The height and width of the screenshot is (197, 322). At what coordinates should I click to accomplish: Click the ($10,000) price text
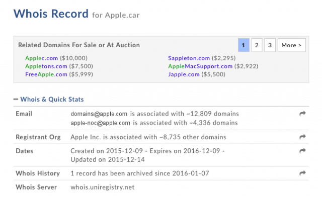[x=74, y=58]
